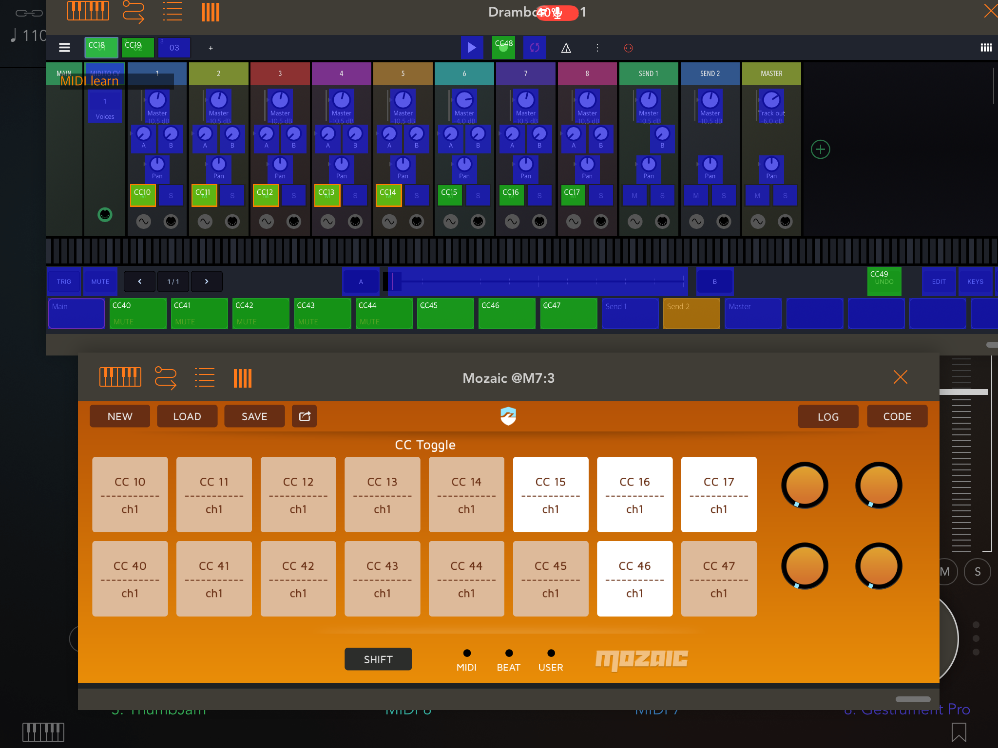Select the MASTER track header

(x=771, y=74)
